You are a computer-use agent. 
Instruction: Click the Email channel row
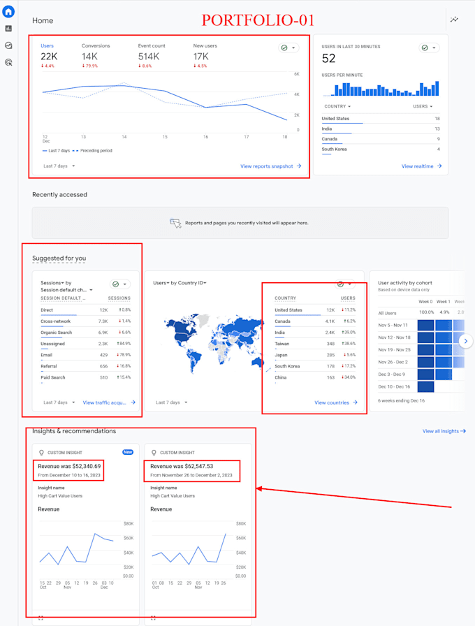85,355
